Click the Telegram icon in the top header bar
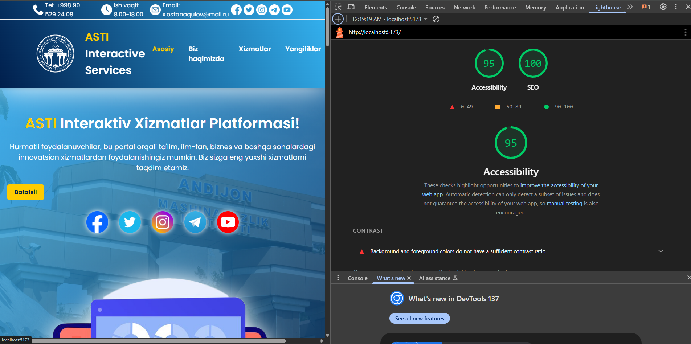Screen dimensions: 691x344 (x=274, y=10)
